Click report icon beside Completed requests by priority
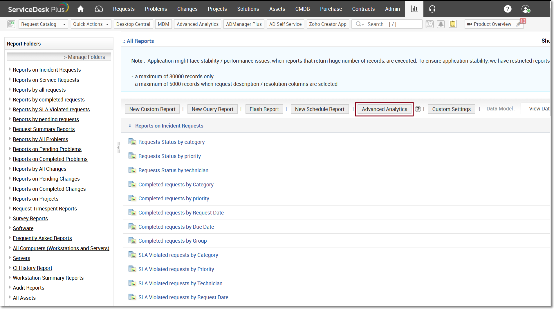Viewport: 554px width, 309px height. [x=132, y=198]
